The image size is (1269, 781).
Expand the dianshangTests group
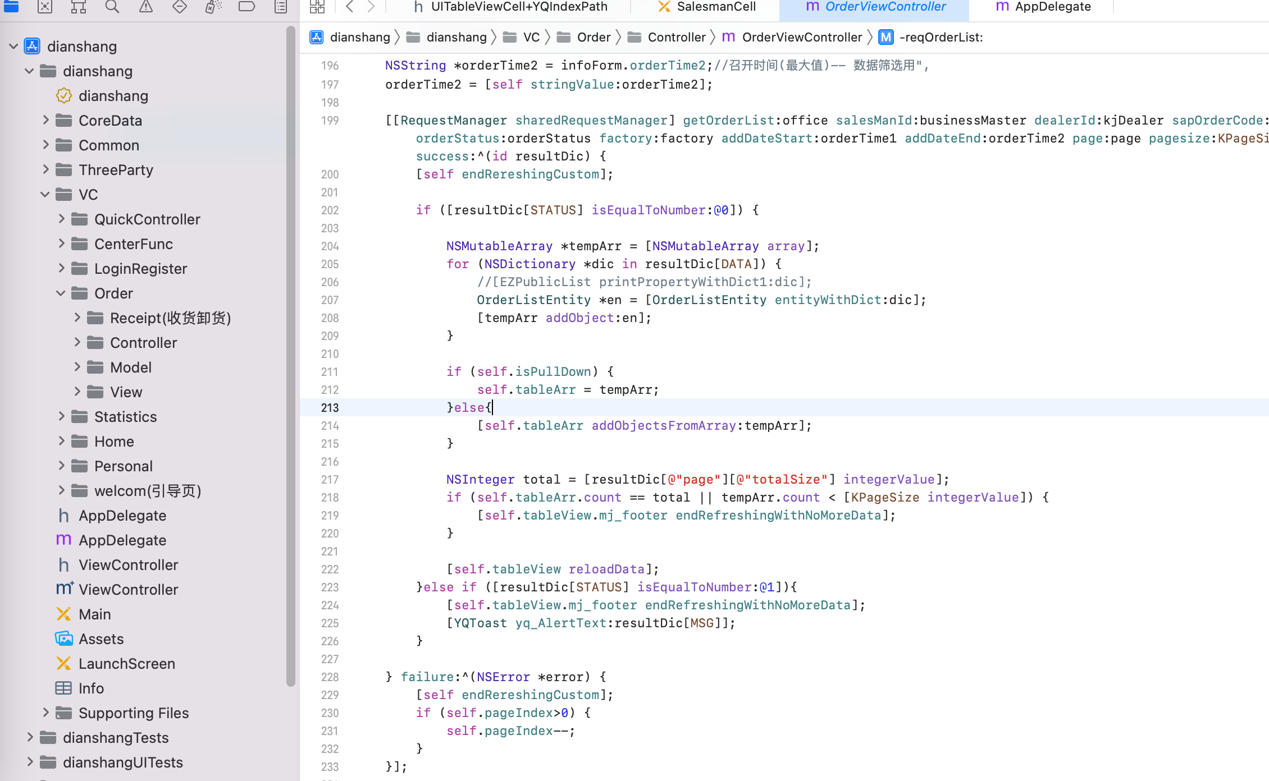(30, 738)
